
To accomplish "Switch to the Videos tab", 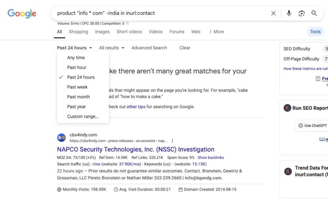I will (156, 32).
